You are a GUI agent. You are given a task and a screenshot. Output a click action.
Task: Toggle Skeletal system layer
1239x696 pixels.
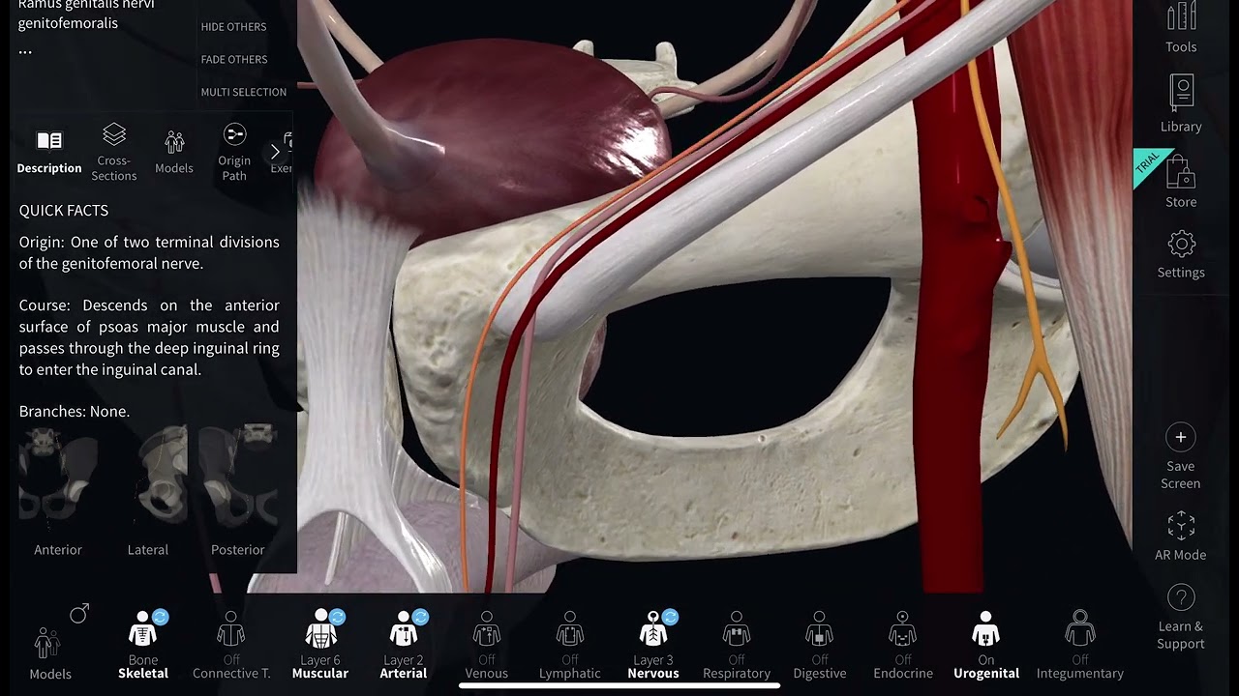point(142,645)
